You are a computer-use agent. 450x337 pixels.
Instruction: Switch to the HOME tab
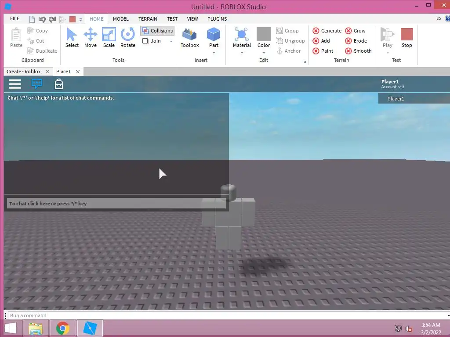click(96, 18)
